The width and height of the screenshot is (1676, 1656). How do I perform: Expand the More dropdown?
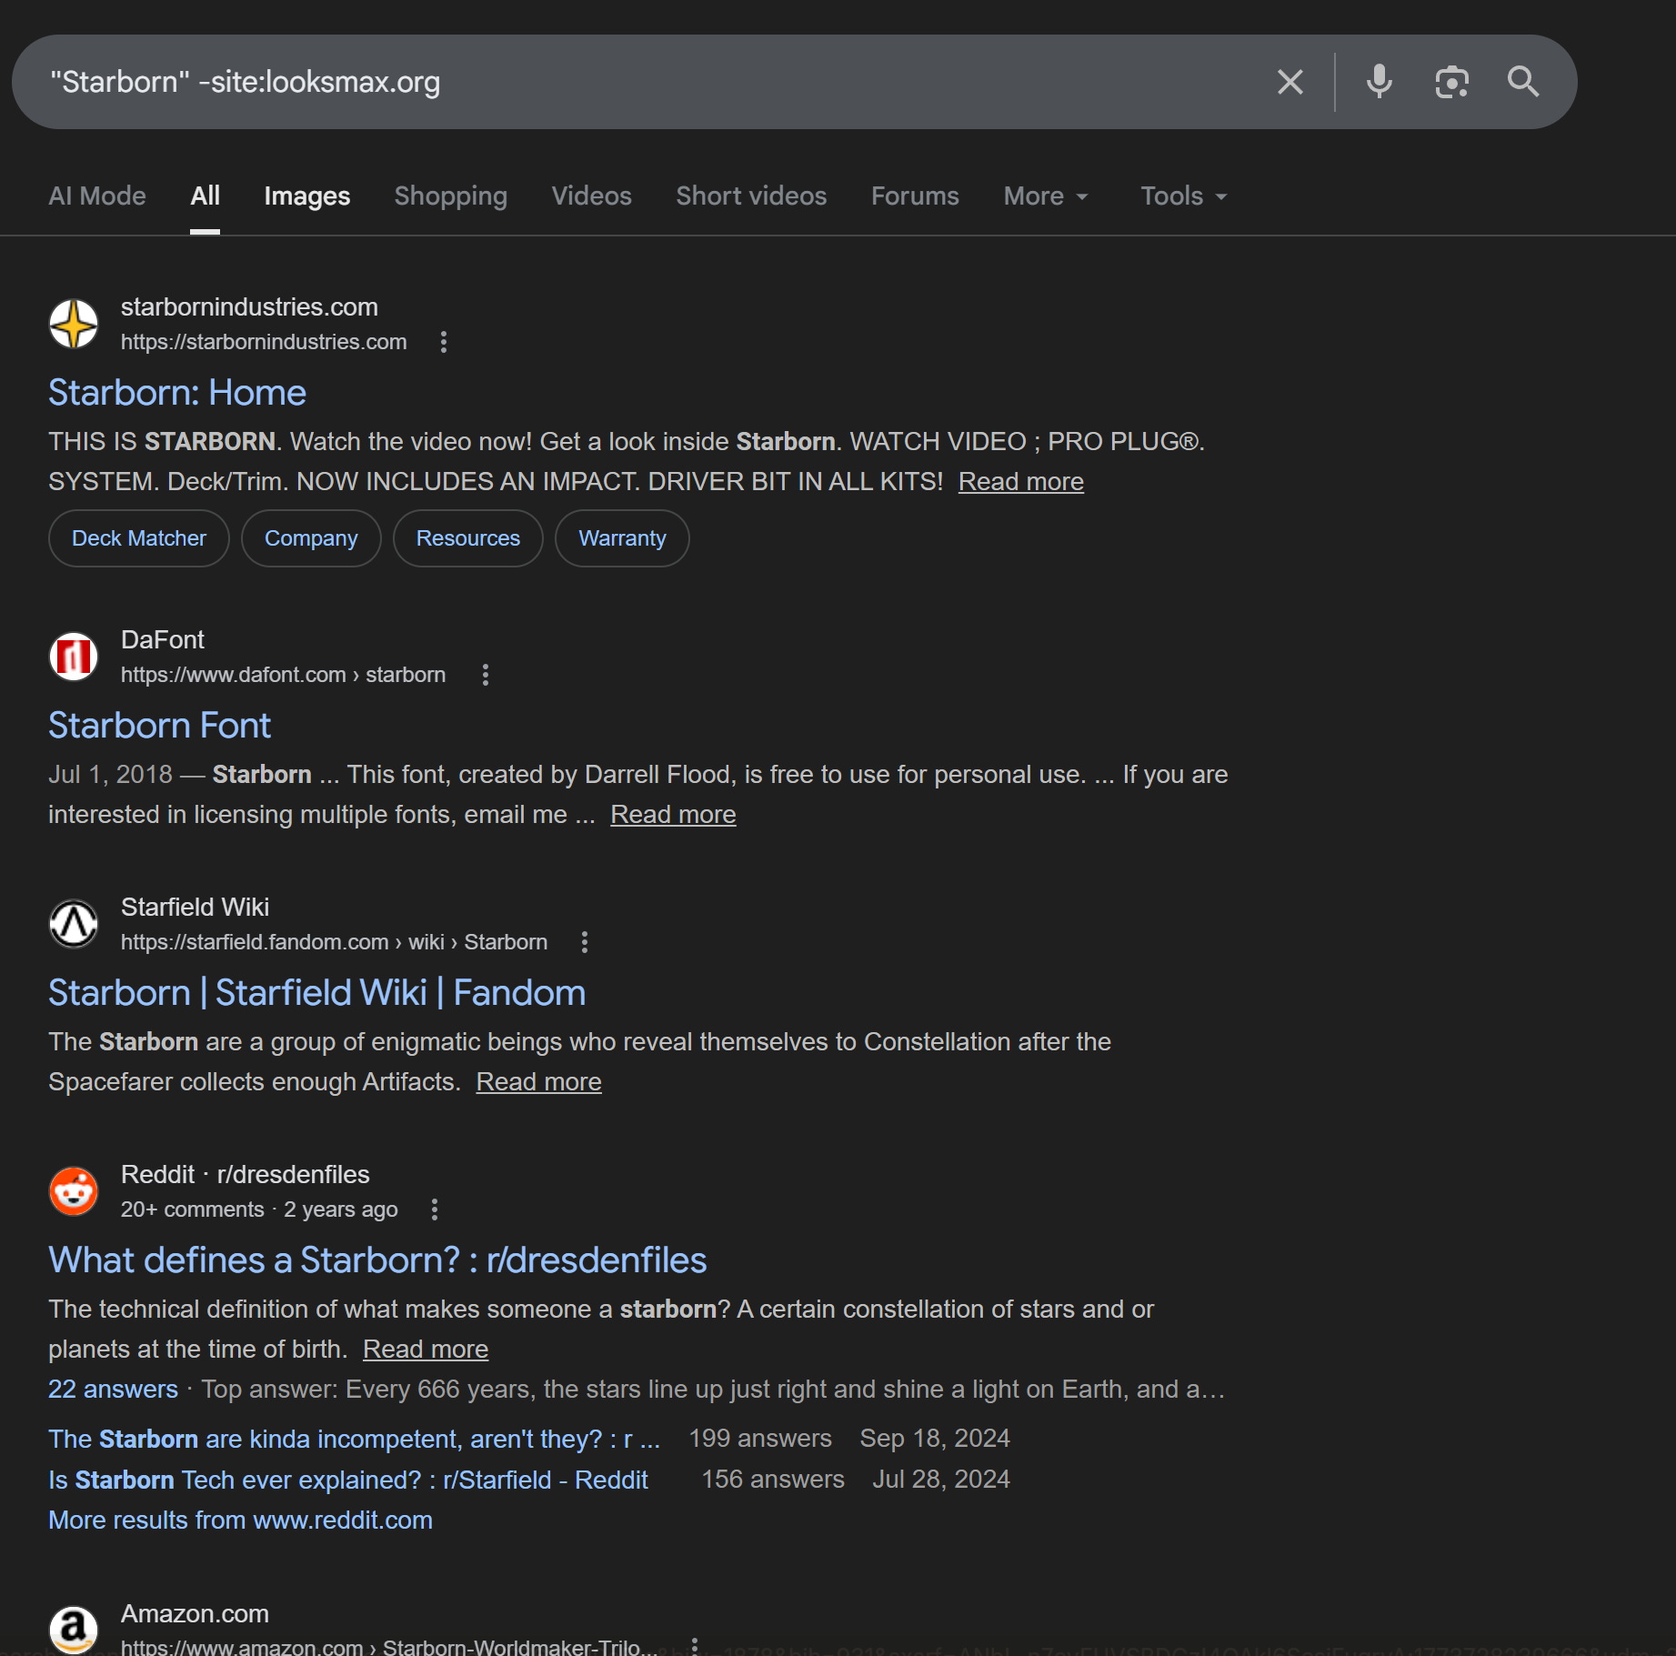click(1046, 196)
